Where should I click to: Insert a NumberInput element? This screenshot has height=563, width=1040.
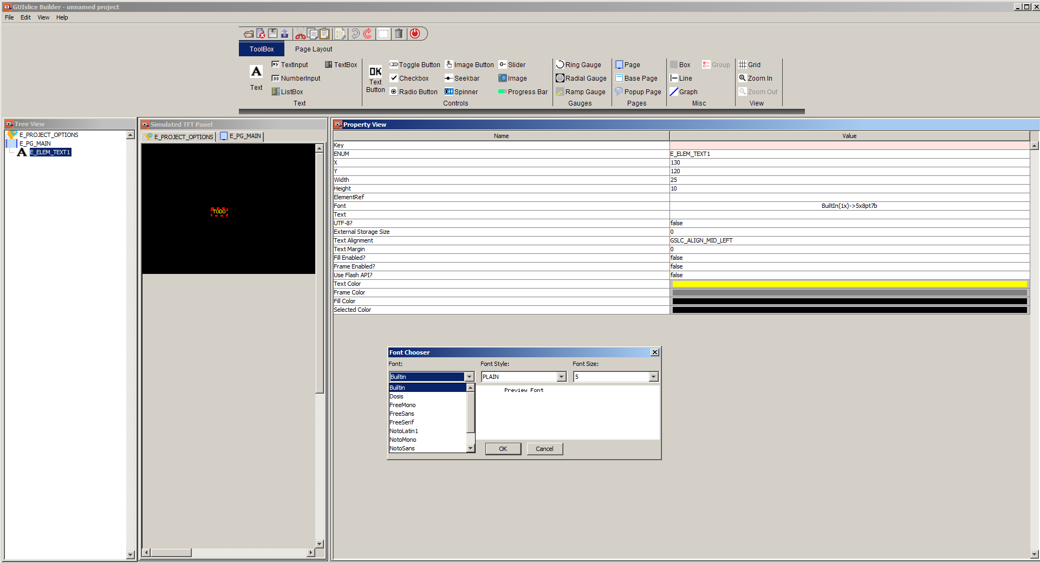coord(296,78)
